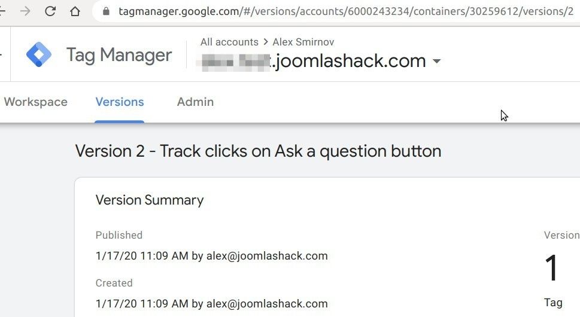The height and width of the screenshot is (317, 580).
Task: View site info via lock icon
Action: pyautogui.click(x=107, y=11)
